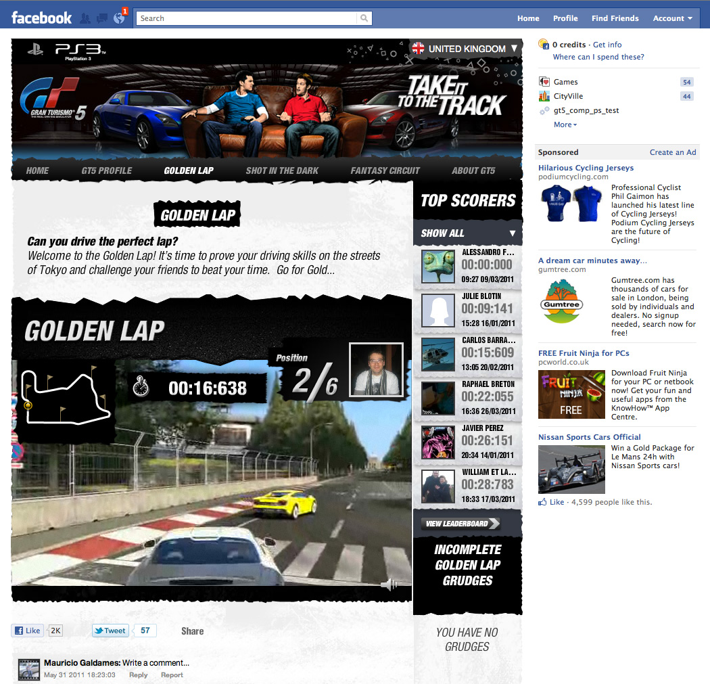710x684 pixels.
Task: Open Facebook friend requests icon
Action: [85, 18]
